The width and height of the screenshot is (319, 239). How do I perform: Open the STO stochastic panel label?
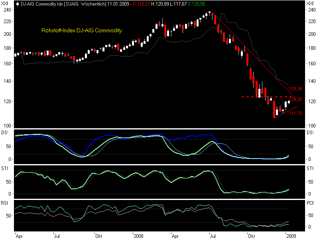5,167
